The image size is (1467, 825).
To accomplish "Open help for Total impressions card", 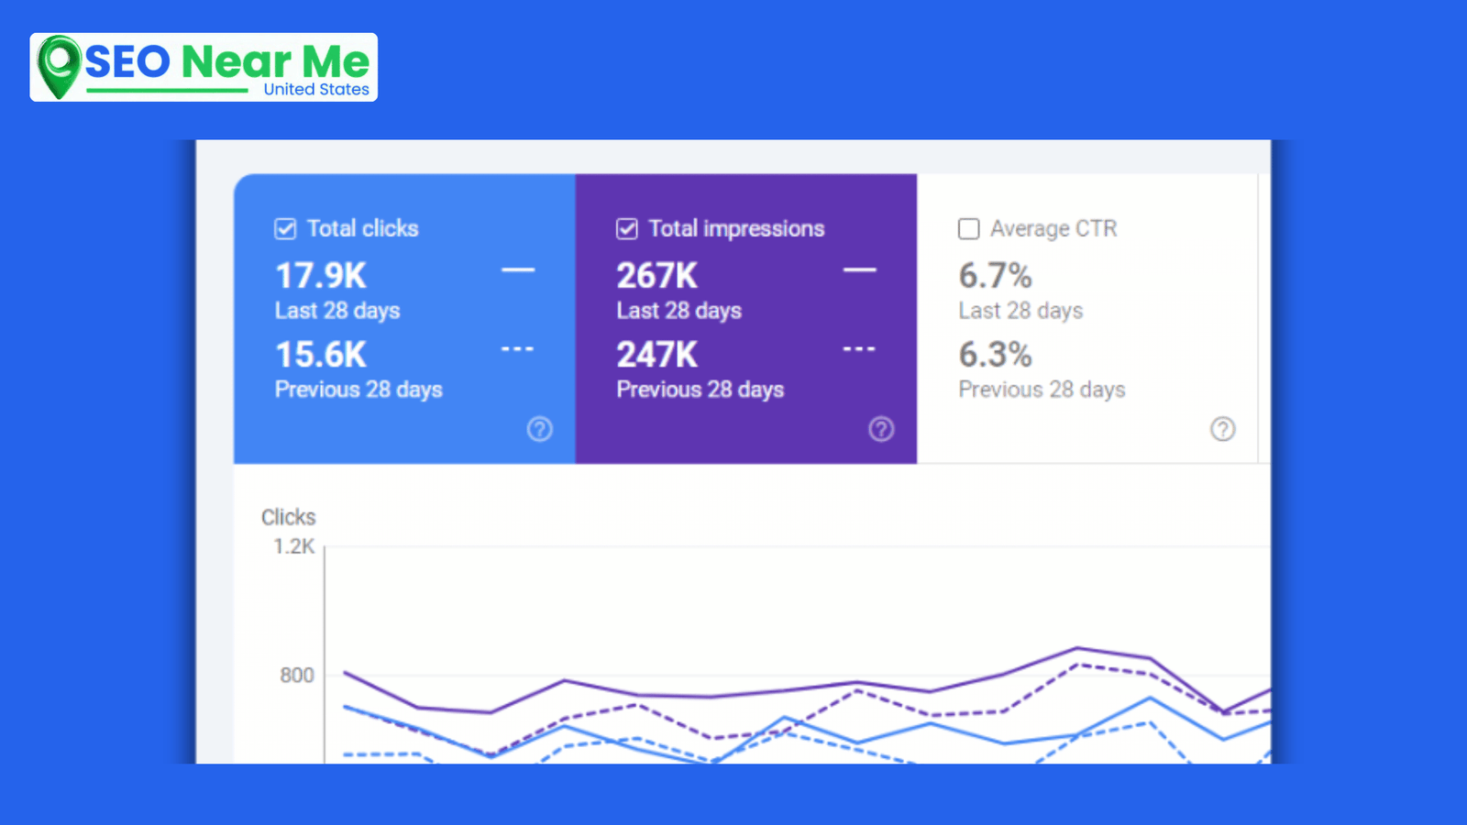I will 881,429.
